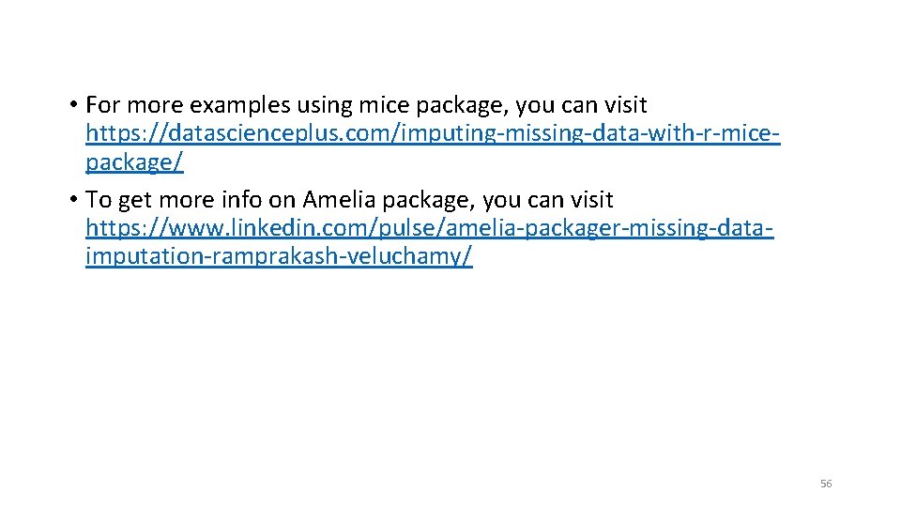
Task: Click the underlined "package/" link continuation
Action: (134, 162)
